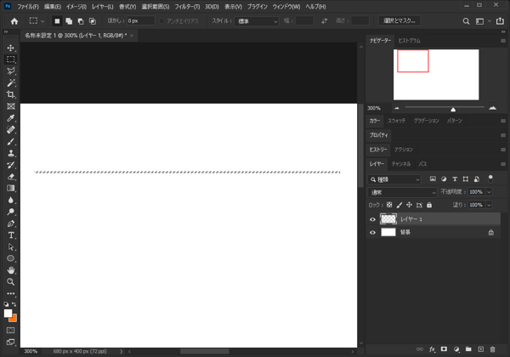The image size is (510, 357).
Task: Select the Ellipse shape tool
Action: click(x=11, y=258)
